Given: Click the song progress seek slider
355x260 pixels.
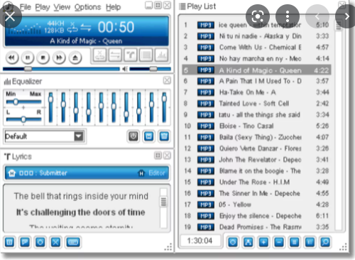Looking at the screenshot, I should point(61,69).
